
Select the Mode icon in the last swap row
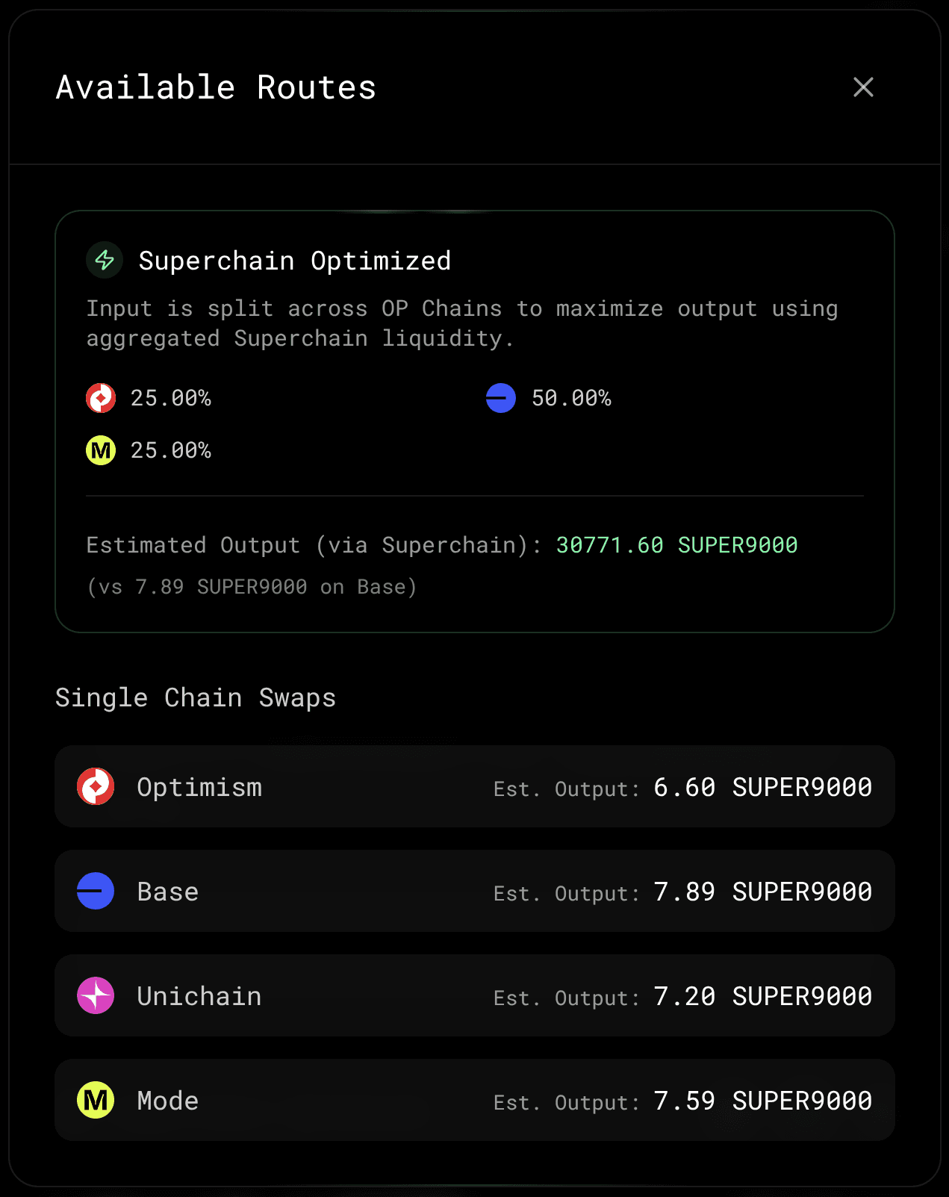pos(96,1100)
